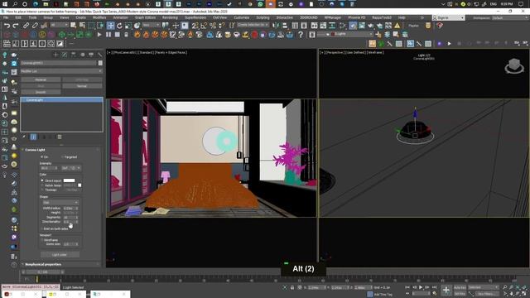The width and height of the screenshot is (530, 298).
Task: Select the Kelvin temp radio button
Action: click(x=42, y=185)
